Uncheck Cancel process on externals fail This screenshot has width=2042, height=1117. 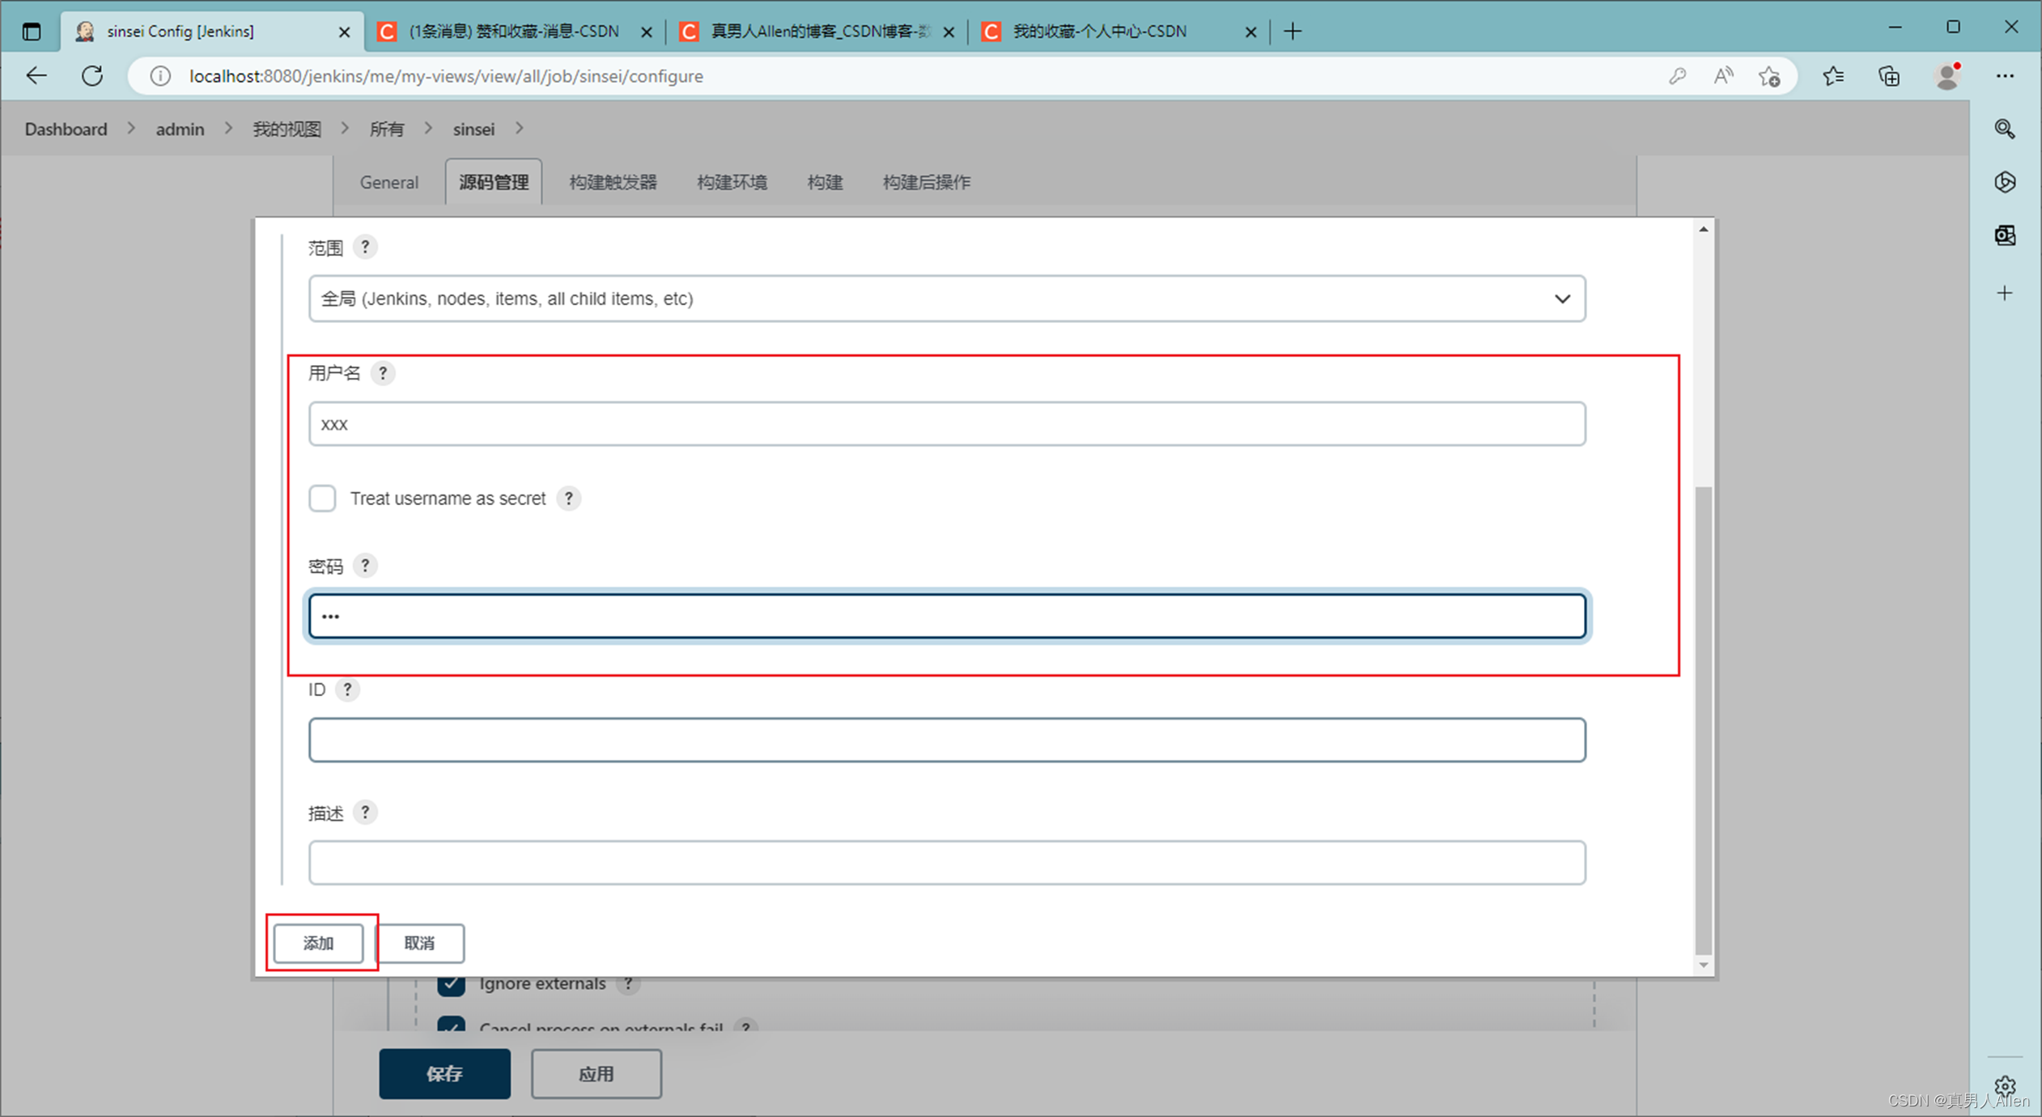point(451,1028)
